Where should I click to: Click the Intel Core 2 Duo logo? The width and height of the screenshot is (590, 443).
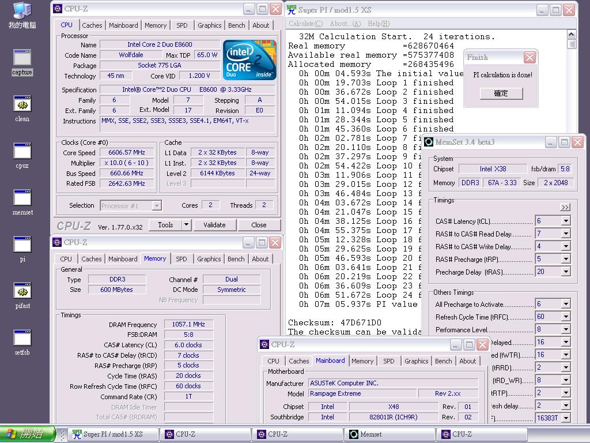(x=249, y=60)
